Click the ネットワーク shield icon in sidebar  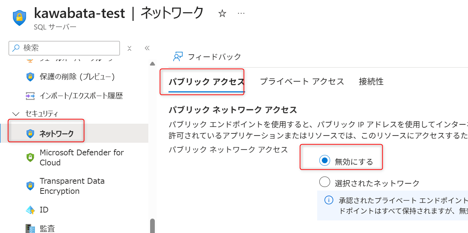point(30,134)
